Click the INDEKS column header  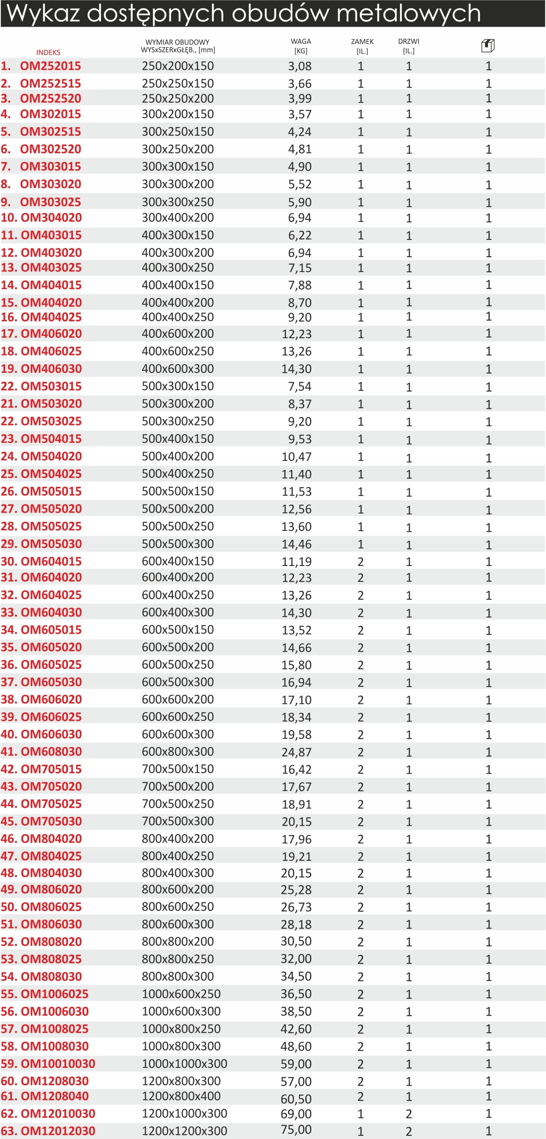(x=48, y=53)
